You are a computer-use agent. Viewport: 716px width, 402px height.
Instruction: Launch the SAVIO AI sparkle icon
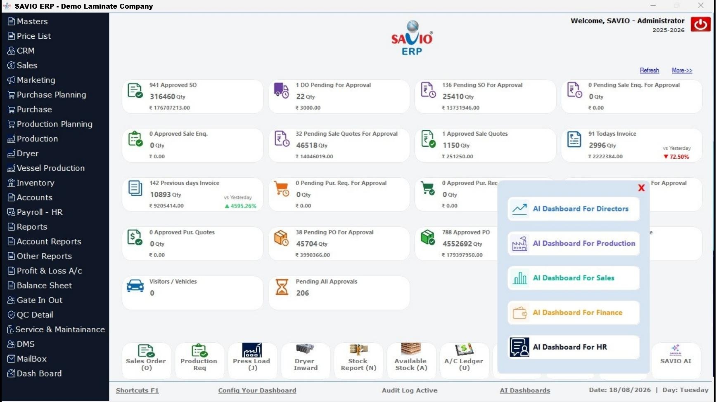point(676,350)
